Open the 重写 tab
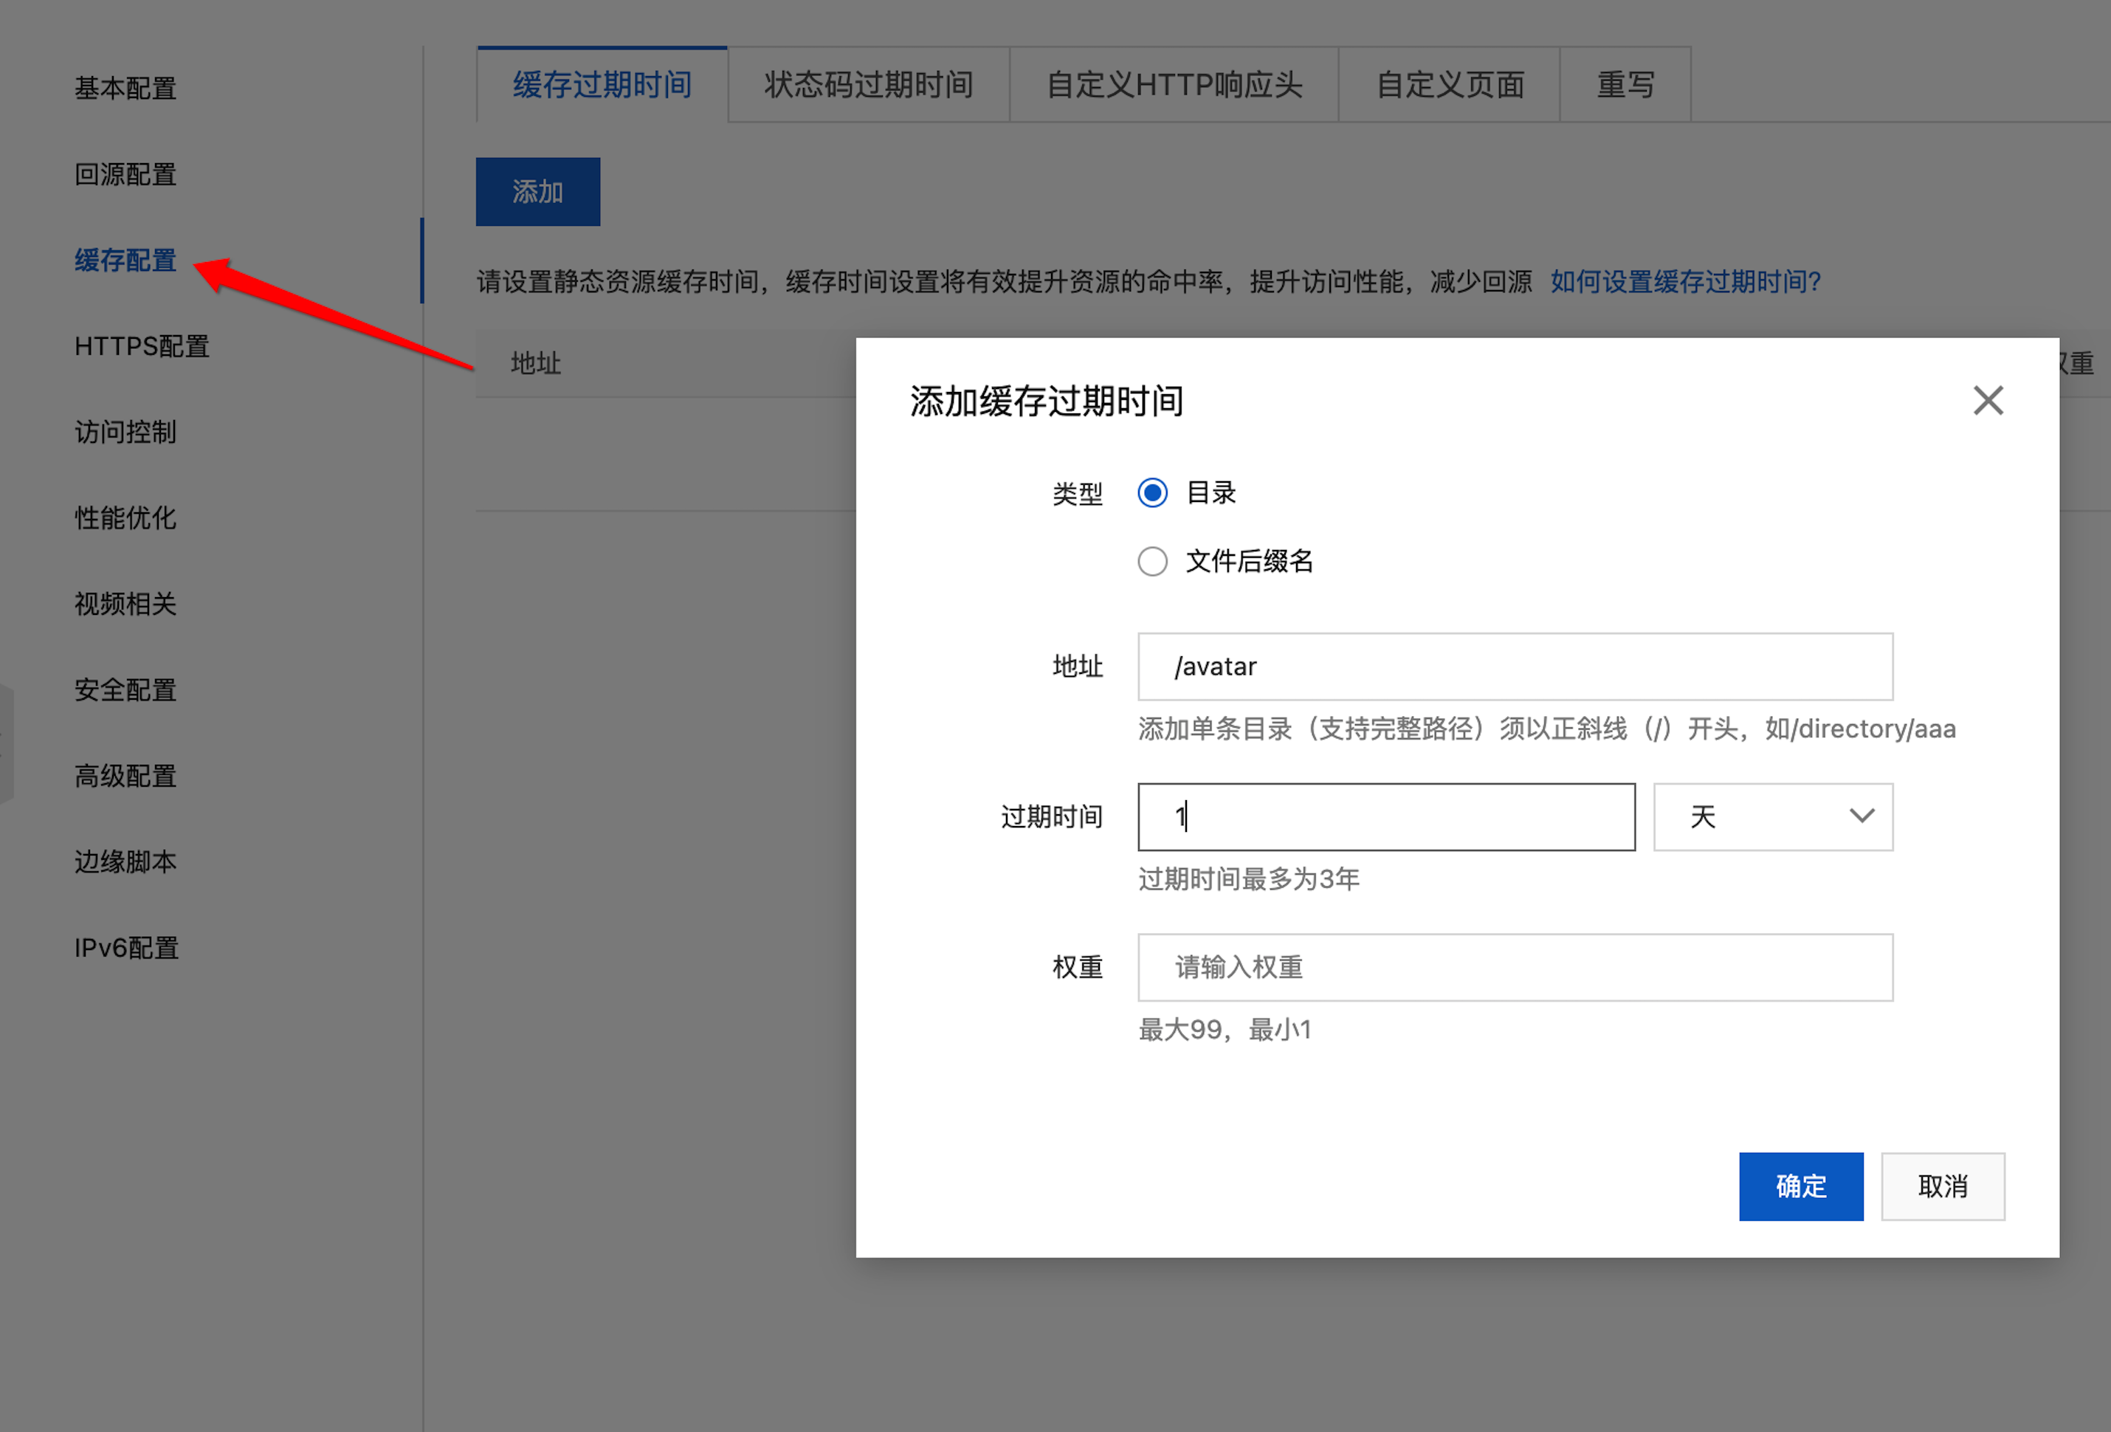The image size is (2111, 1432). tap(1625, 86)
